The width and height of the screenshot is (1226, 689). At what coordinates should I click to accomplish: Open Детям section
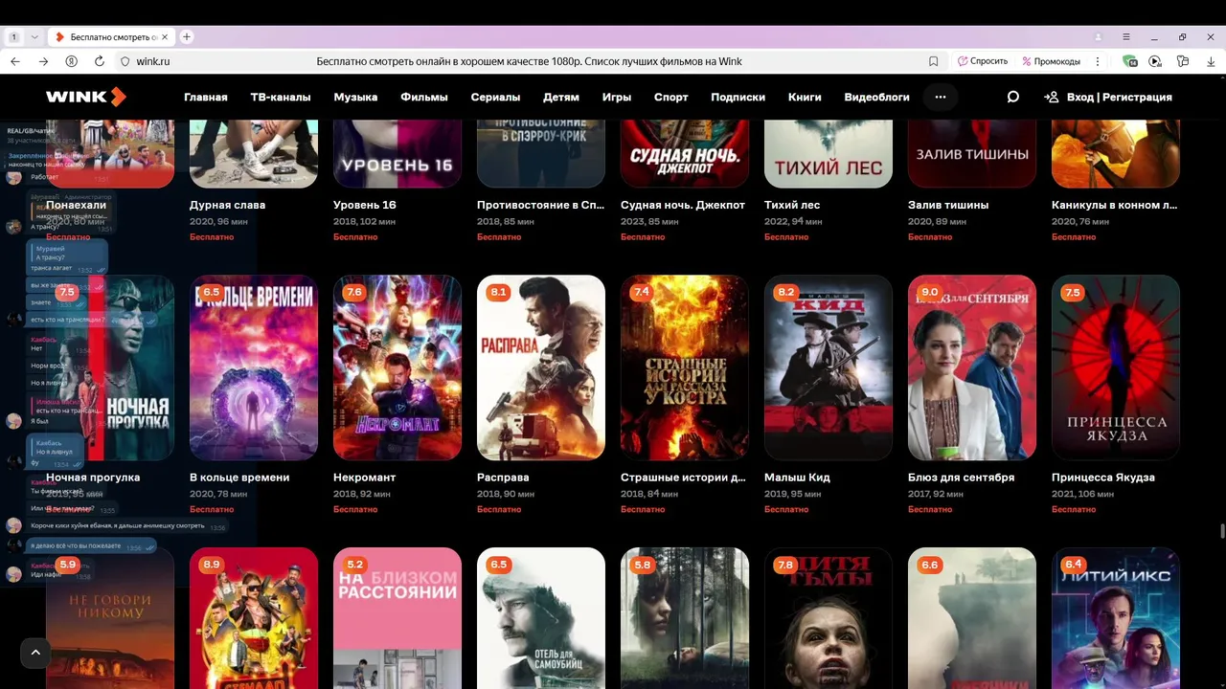[x=561, y=97]
